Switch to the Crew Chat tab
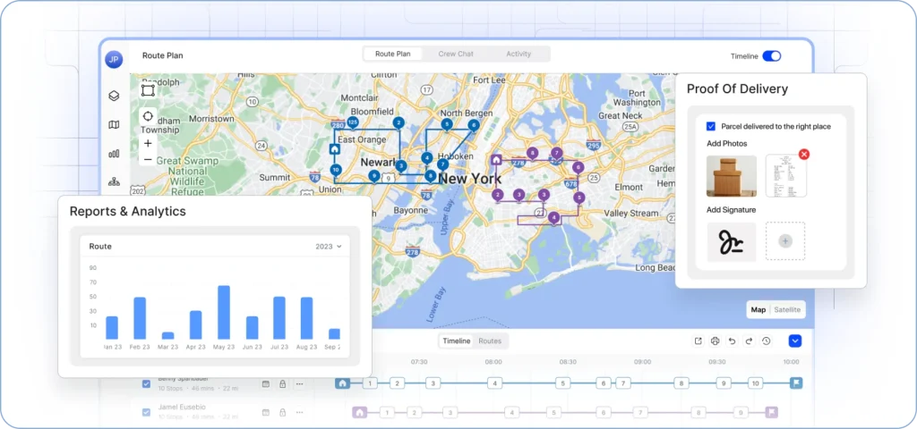Image resolution: width=917 pixels, height=429 pixels. pos(455,54)
